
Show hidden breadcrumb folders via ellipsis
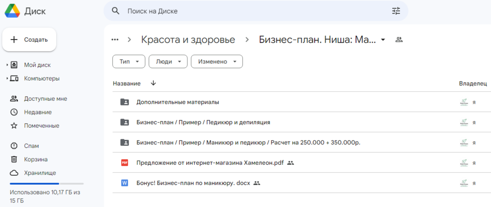point(115,40)
